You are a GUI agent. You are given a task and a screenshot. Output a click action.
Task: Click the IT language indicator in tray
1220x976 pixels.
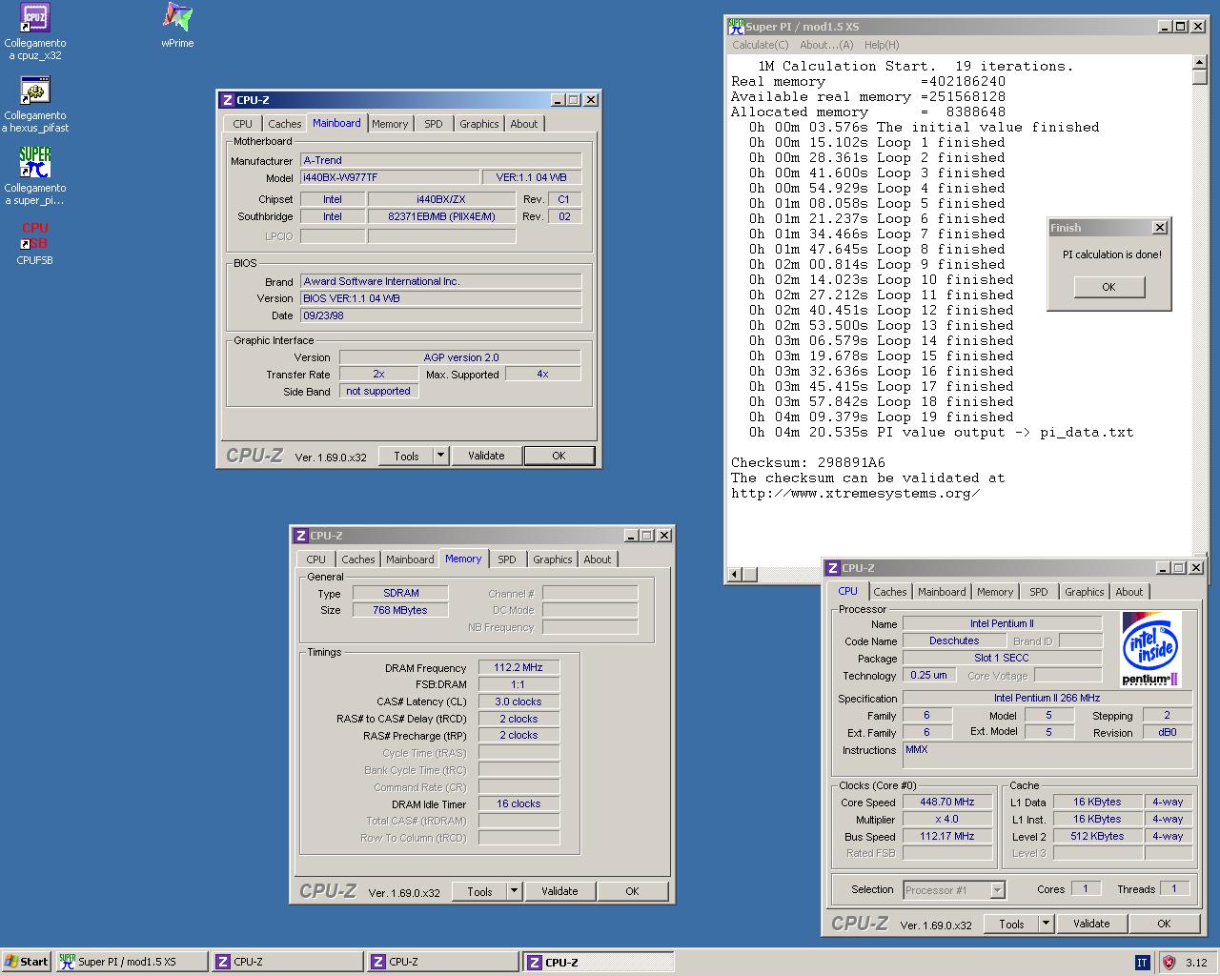(x=1142, y=963)
